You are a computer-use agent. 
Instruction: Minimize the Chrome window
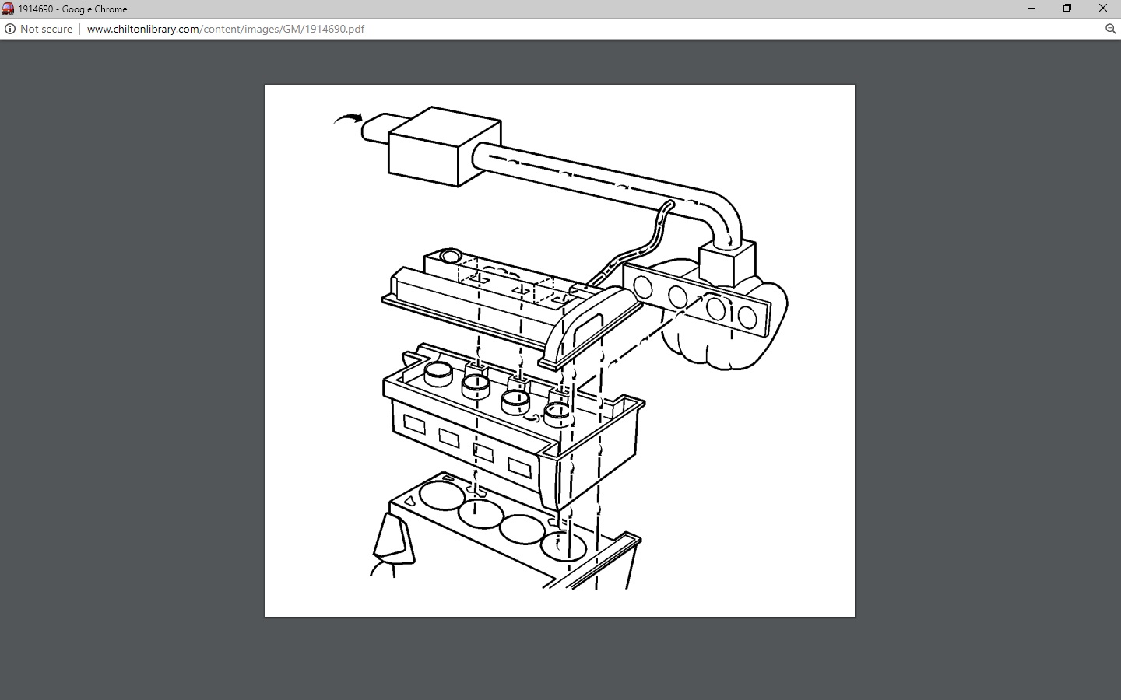pyautogui.click(x=1031, y=9)
